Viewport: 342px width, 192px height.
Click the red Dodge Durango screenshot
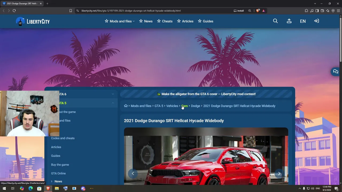coord(206,156)
